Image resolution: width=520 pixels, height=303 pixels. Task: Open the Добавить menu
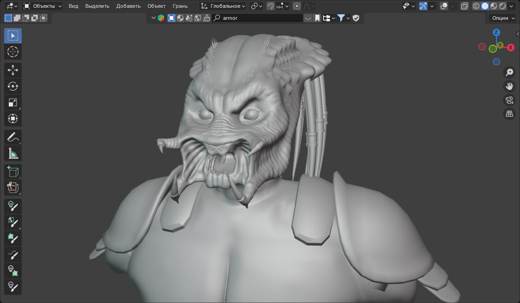[128, 6]
